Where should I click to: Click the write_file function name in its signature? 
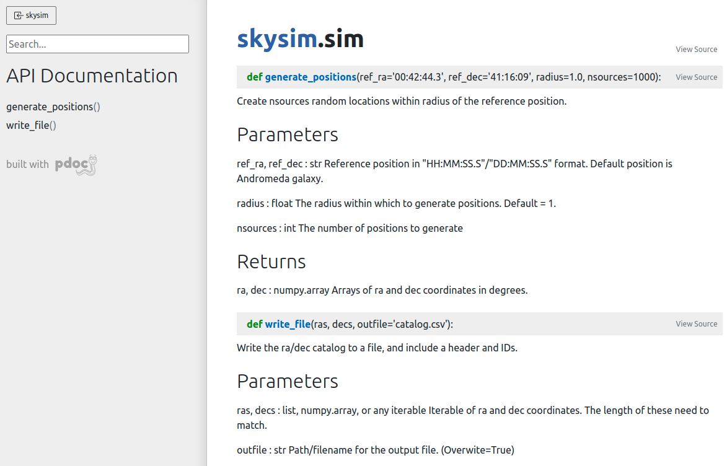point(288,323)
